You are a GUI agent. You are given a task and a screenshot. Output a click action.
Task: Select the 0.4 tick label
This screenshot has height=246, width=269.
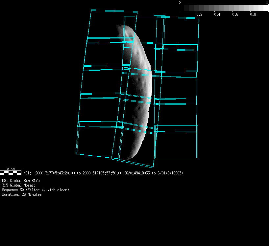(x=217, y=15)
